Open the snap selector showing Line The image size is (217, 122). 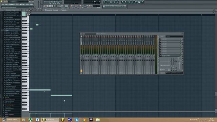click(x=97, y=6)
